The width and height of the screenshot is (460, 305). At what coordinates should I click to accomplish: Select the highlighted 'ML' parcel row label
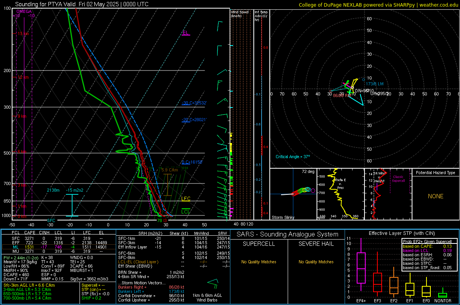pyautogui.click(x=16, y=247)
